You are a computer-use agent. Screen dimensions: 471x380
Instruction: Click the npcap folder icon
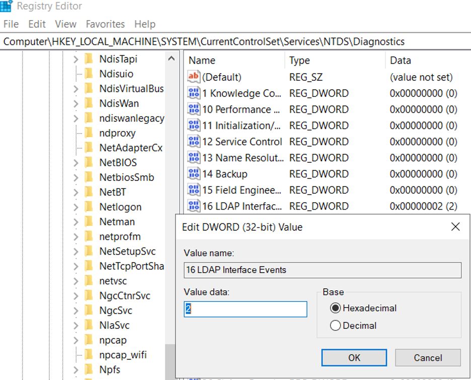(89, 340)
